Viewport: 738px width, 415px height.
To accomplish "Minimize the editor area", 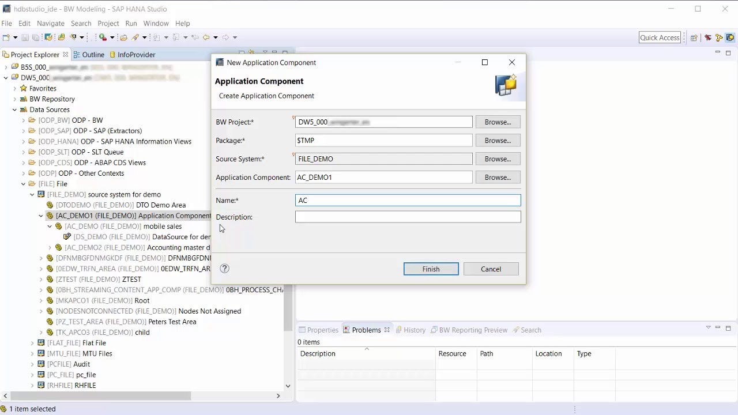I will [x=718, y=53].
